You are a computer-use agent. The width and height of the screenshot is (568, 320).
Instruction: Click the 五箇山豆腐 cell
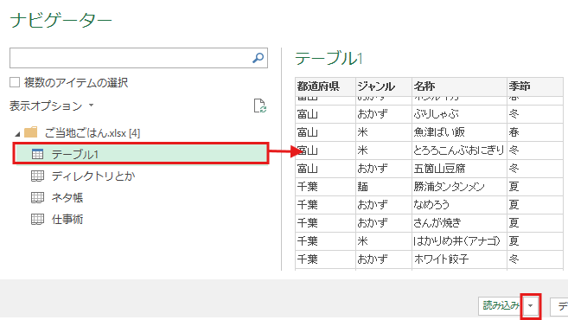coord(459,169)
